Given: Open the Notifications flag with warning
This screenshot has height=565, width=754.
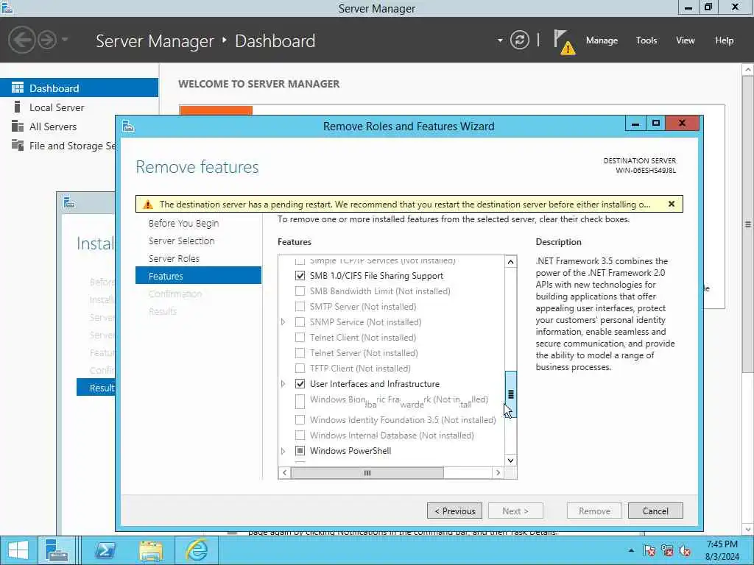Looking at the screenshot, I should coord(563,42).
